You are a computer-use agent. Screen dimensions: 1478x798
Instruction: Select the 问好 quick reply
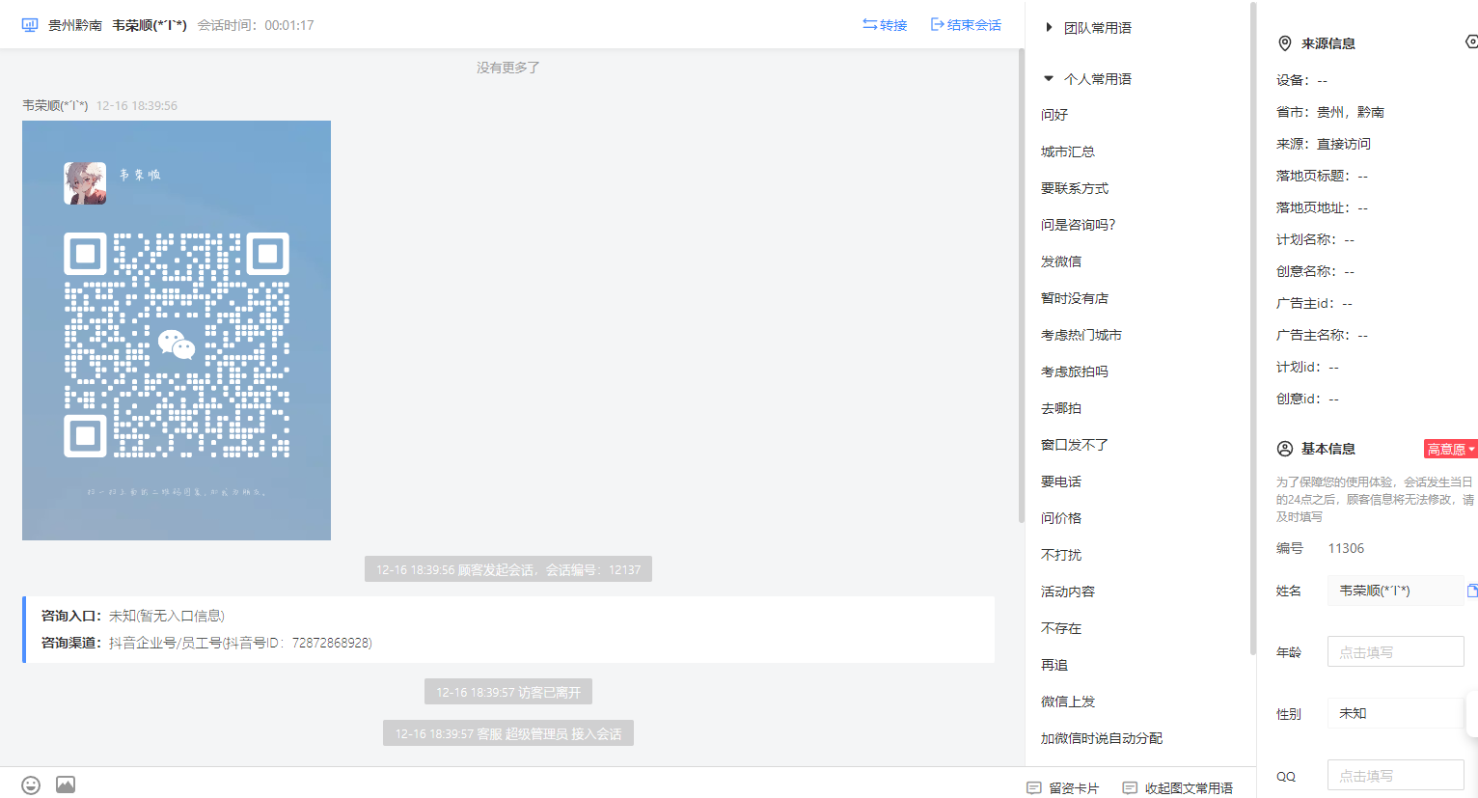1054,115
